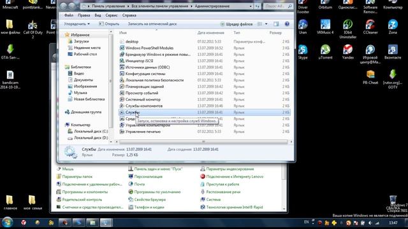Open the view options dropdown arrow
The height and width of the screenshot is (229, 408).
(266, 24)
